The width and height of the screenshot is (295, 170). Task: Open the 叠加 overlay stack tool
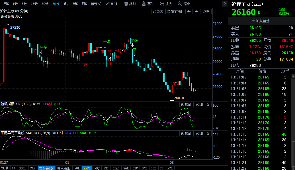pos(130,4)
